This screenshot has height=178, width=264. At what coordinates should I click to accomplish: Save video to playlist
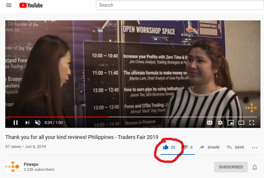point(236,148)
